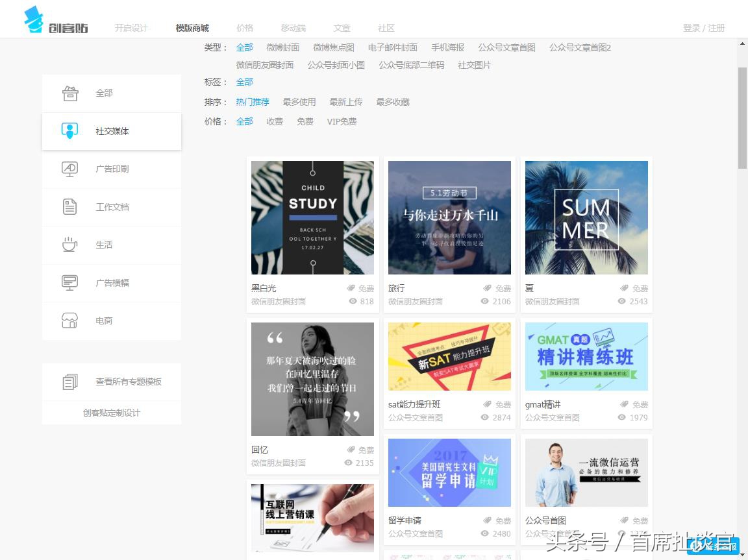
Task: Select the 广告印刷 sidebar icon
Action: (x=69, y=169)
